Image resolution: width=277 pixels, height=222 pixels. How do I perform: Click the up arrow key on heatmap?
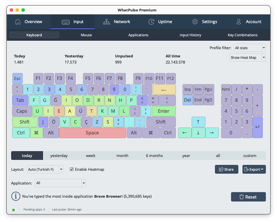[198, 122]
